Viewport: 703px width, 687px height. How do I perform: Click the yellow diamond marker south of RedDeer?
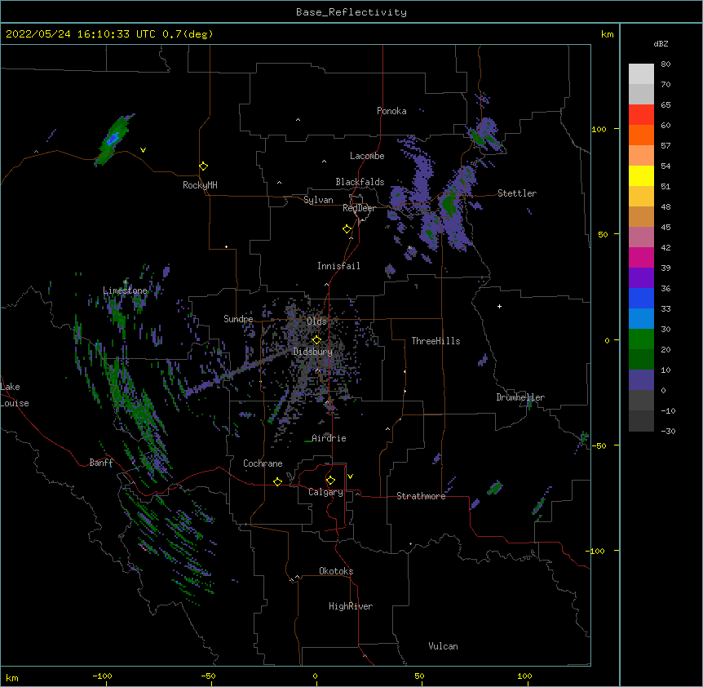point(347,229)
